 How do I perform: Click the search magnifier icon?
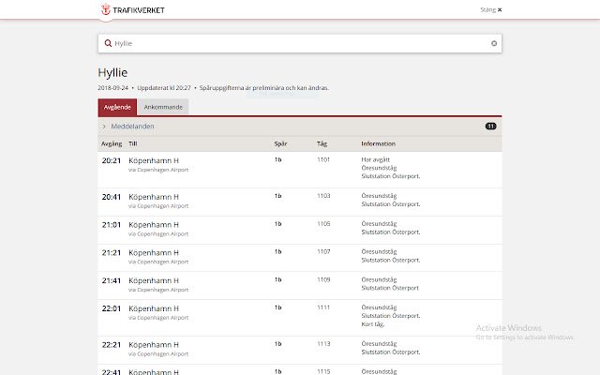pos(108,43)
